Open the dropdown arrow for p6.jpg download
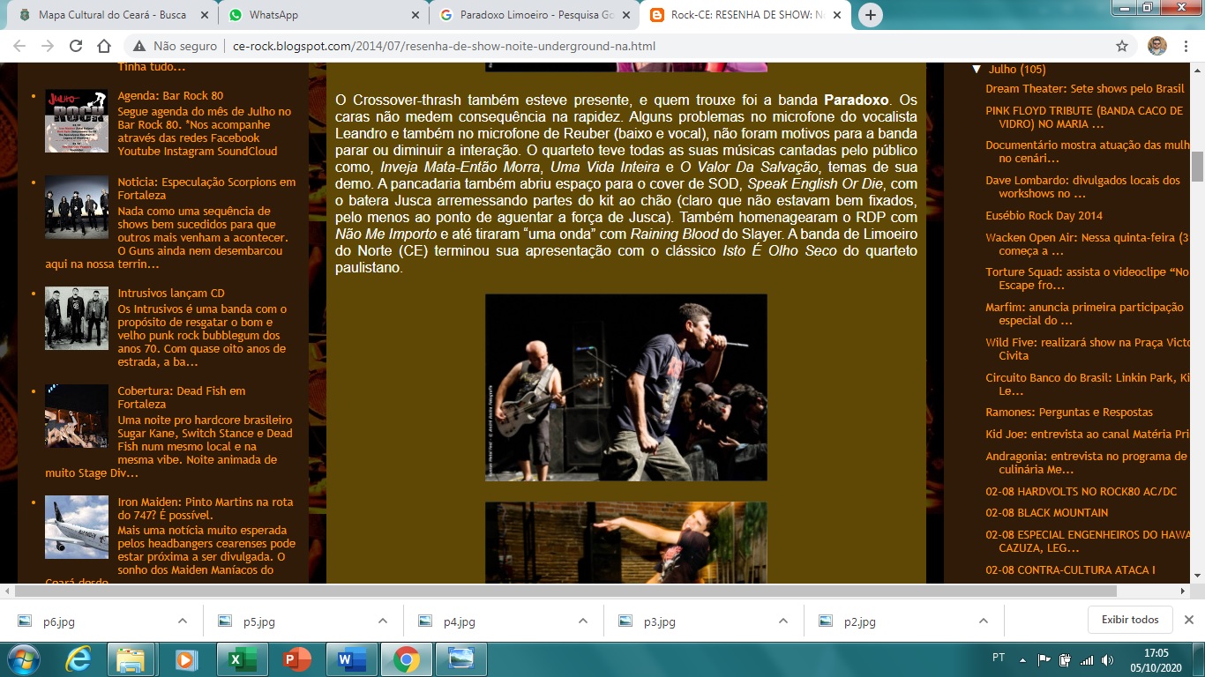Screen dimensions: 1205x677 [183, 621]
